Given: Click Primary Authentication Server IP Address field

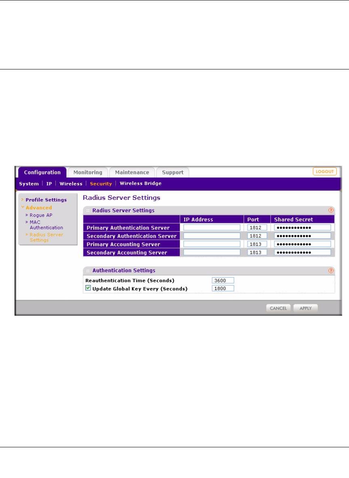Looking at the screenshot, I should click(212, 227).
